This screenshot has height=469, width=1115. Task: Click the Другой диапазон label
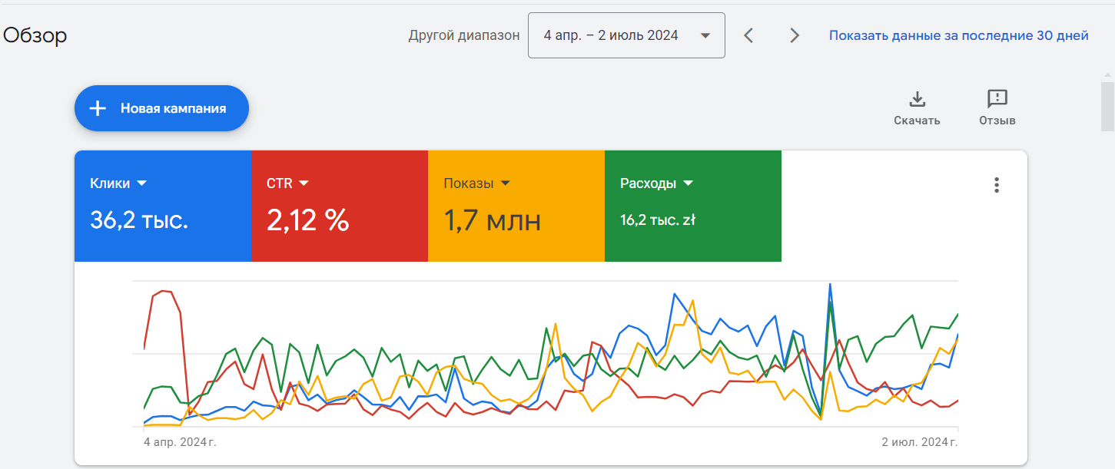click(463, 35)
